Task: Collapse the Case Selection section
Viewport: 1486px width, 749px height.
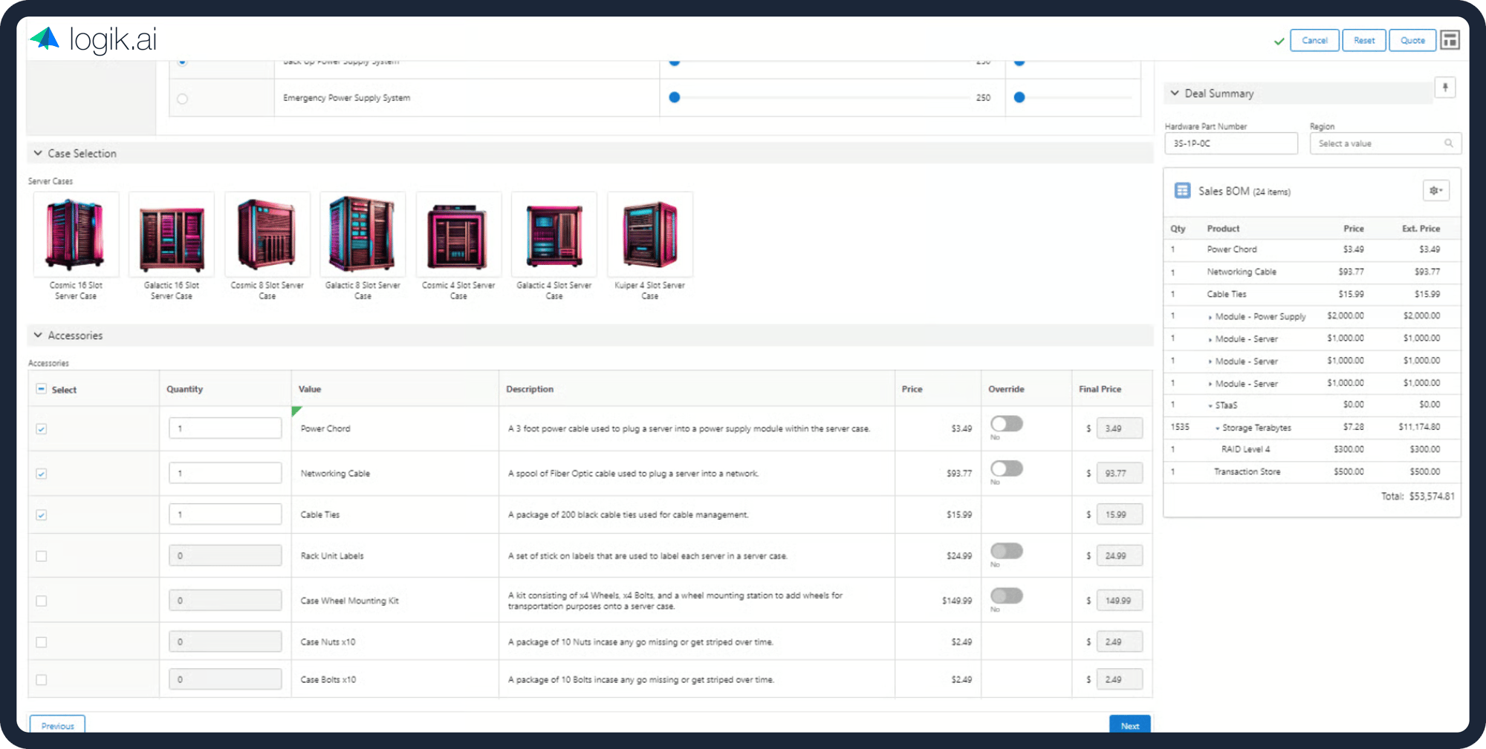Action: coord(38,153)
